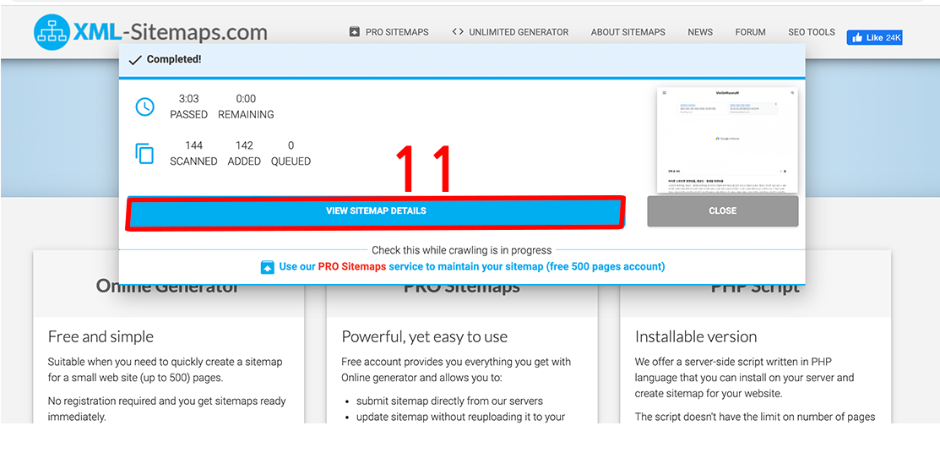
Task: Click the Completed checkmark icon
Action: pyautogui.click(x=135, y=60)
